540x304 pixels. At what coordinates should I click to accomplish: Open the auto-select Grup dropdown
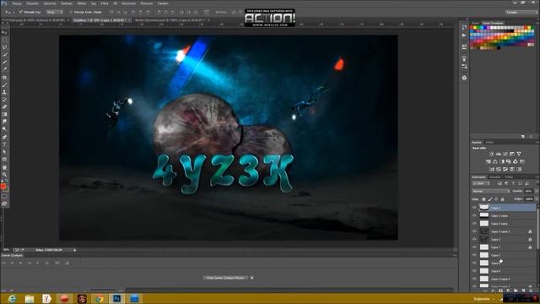(x=55, y=12)
